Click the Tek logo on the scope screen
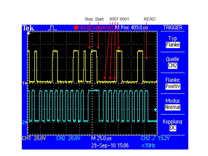The image size is (208, 156). coord(28,28)
